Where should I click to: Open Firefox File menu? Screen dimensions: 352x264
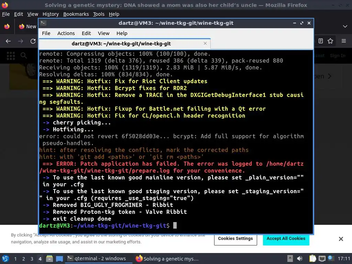(x=6, y=14)
